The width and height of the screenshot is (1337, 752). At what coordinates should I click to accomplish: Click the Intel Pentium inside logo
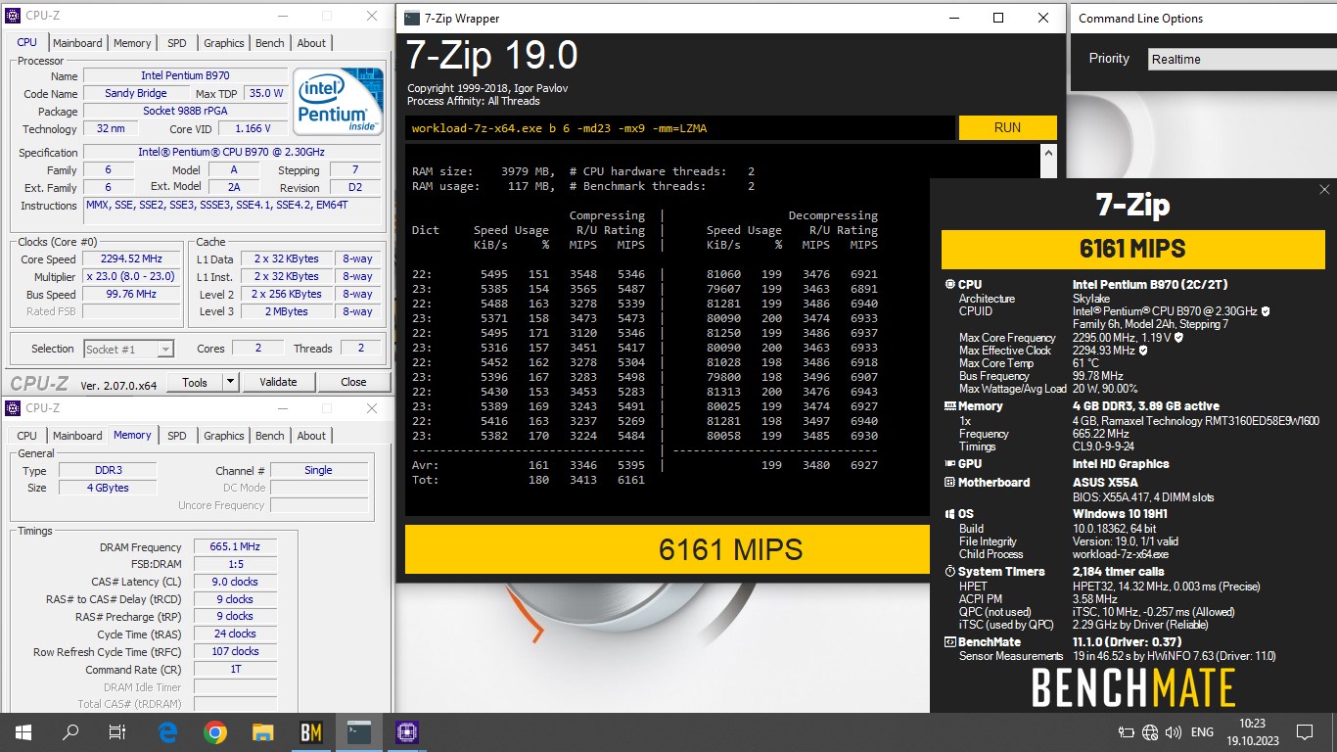[339, 103]
